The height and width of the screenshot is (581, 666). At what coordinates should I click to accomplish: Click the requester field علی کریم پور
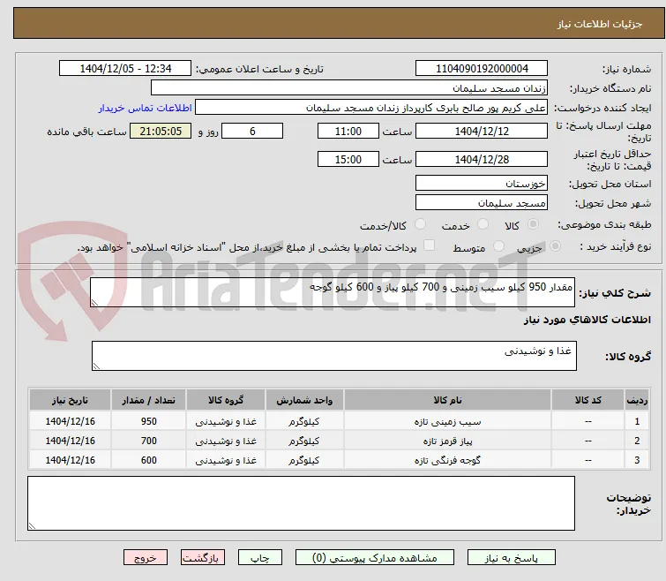(371, 108)
